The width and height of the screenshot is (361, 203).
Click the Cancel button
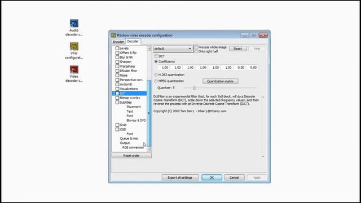[234, 178]
